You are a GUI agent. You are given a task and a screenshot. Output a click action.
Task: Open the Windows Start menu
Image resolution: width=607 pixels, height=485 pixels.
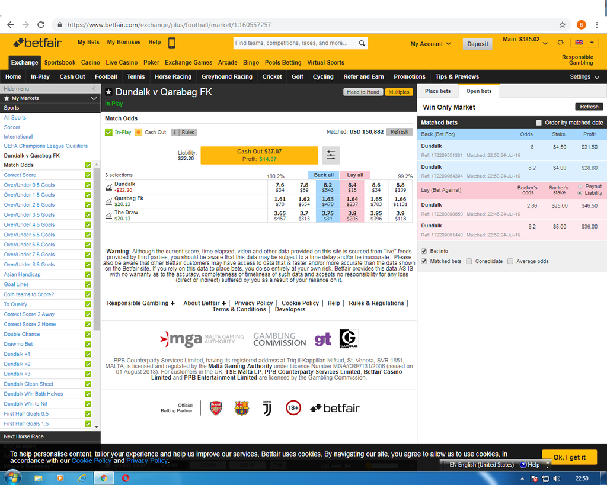coord(12,478)
